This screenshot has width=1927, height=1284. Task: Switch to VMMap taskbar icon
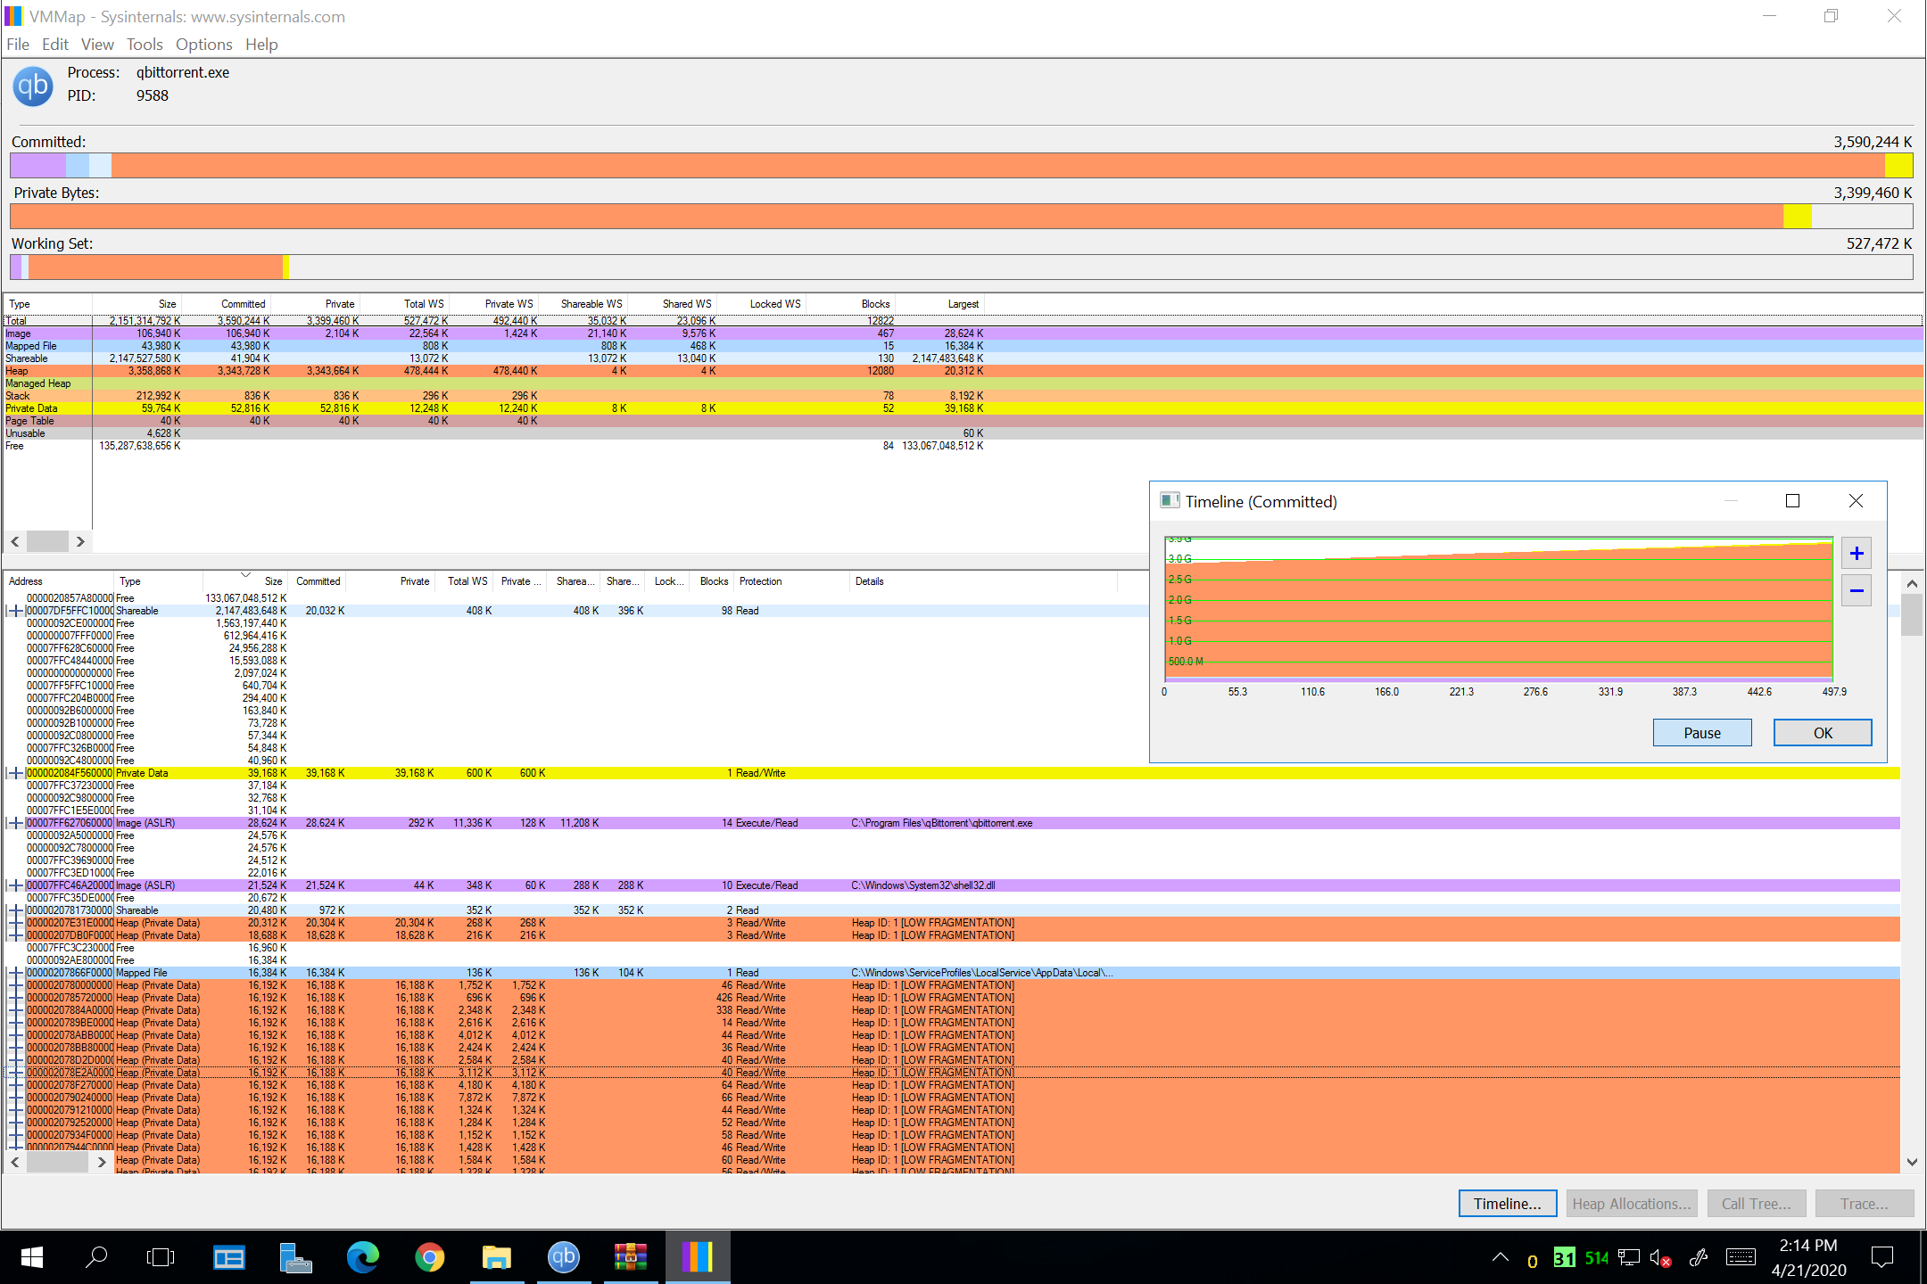(698, 1257)
